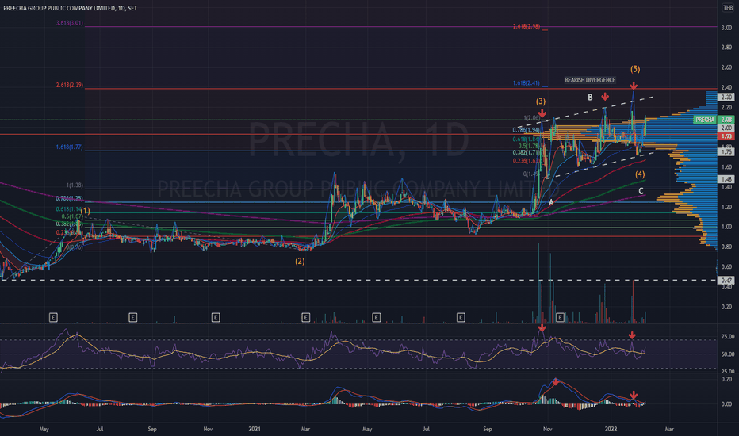
Task: Click the 0.382(1.71) Fibonacci label
Action: click(x=526, y=153)
